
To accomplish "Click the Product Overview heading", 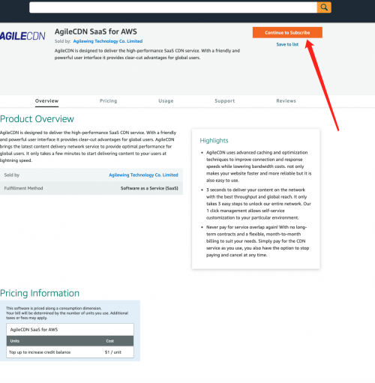I will pyautogui.click(x=37, y=119).
